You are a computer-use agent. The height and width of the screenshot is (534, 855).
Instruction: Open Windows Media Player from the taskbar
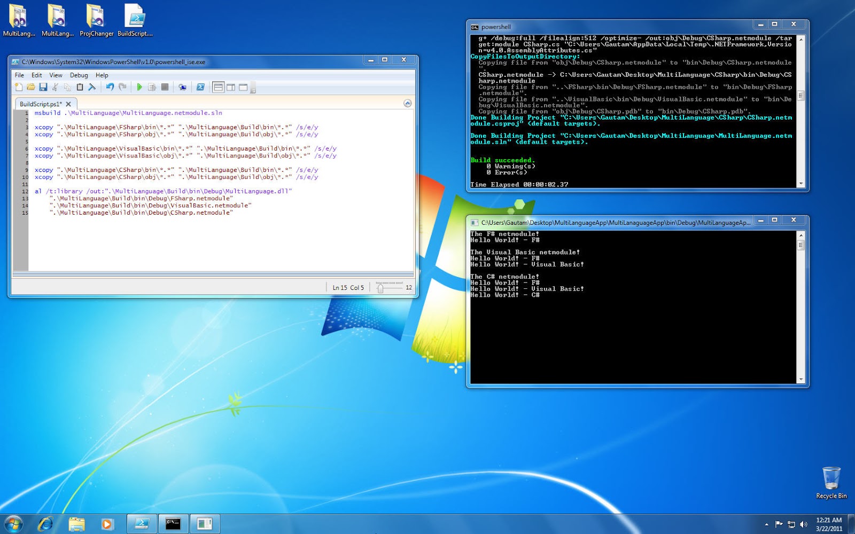pyautogui.click(x=107, y=523)
